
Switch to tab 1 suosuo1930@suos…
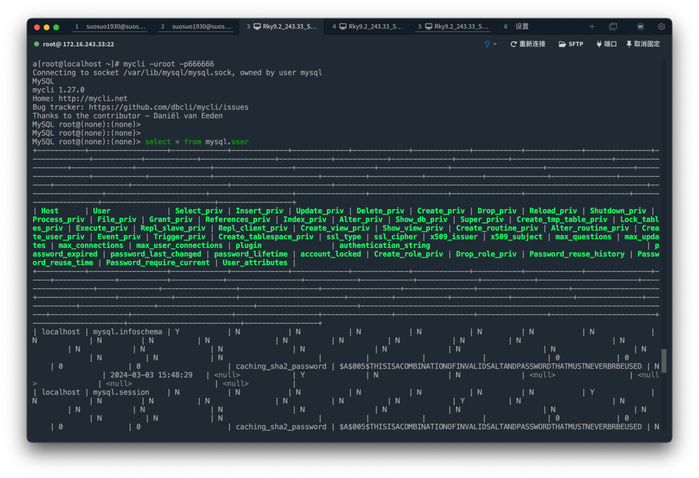click(x=110, y=26)
